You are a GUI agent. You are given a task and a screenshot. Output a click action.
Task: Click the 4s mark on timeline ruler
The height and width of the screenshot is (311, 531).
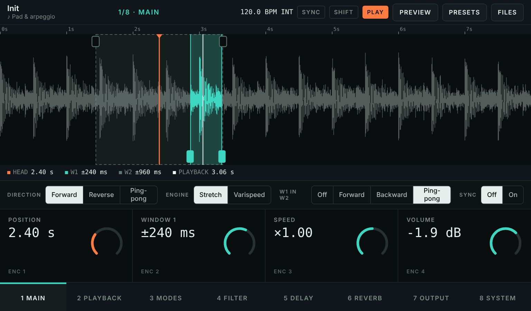(x=270, y=29)
